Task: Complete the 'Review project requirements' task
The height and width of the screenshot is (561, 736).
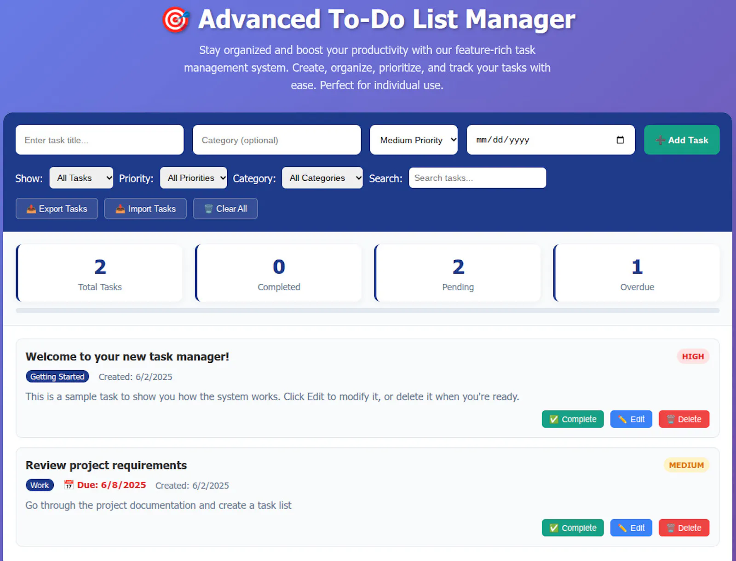Action: (x=573, y=527)
